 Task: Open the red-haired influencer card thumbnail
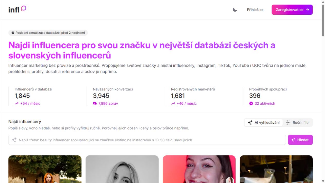[x=45, y=169]
